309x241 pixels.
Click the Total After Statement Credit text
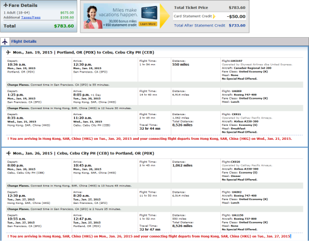pyautogui.click(x=199, y=25)
